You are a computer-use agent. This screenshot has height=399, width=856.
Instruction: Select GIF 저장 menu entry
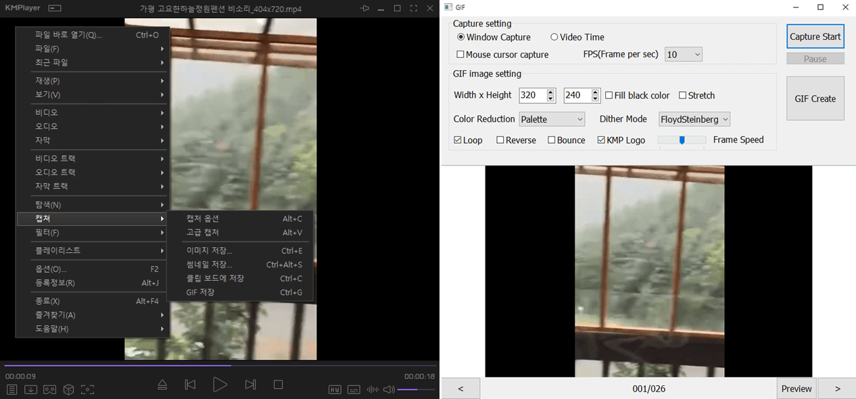click(240, 292)
